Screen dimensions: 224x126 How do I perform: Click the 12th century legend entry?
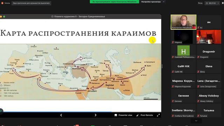(x=8, y=96)
